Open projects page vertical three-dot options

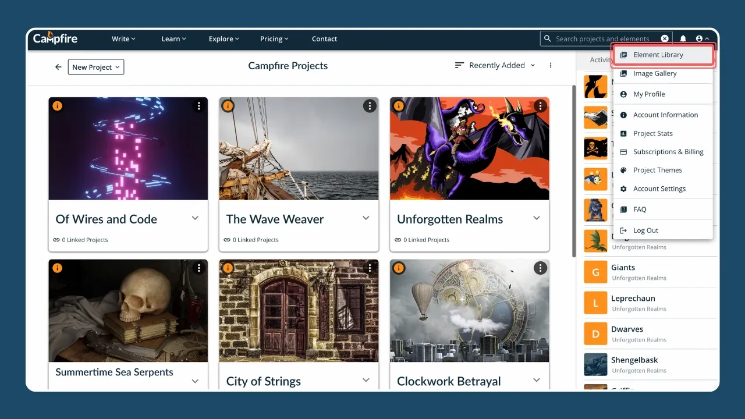(x=551, y=66)
